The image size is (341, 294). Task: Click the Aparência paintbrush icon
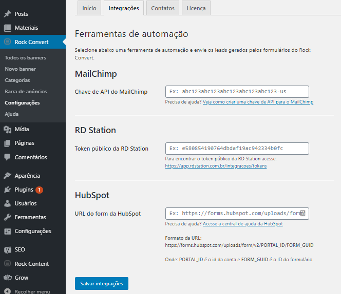click(x=7, y=176)
